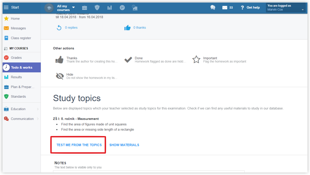Open Class register in the sidebar
The width and height of the screenshot is (310, 175).
coord(21,38)
